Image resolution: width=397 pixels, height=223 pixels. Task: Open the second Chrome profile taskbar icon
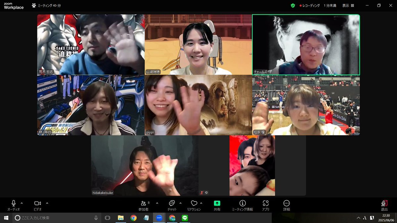pyautogui.click(x=172, y=218)
